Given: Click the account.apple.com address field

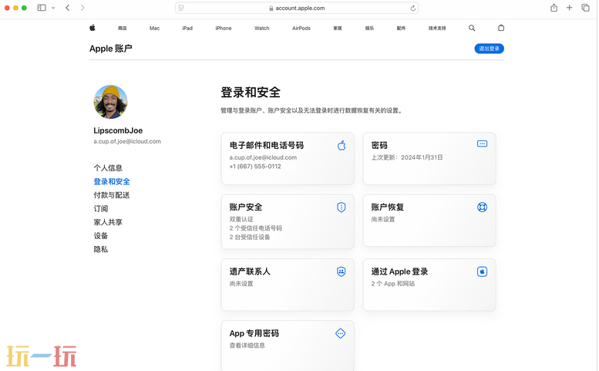Looking at the screenshot, I should 297,8.
